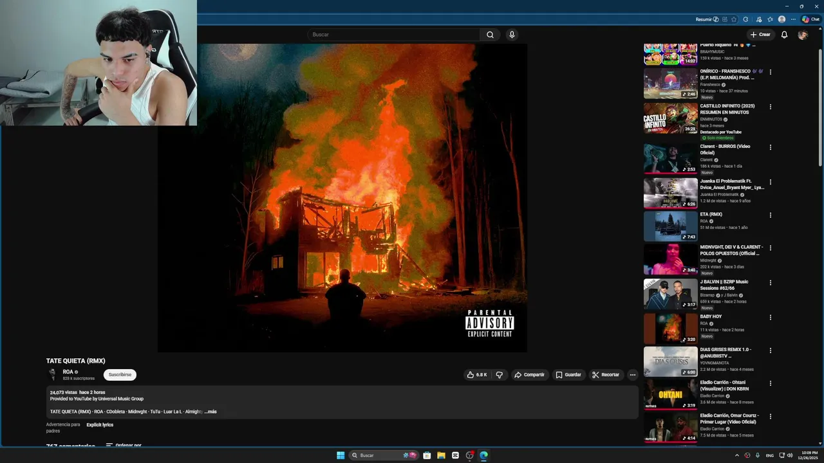Open CASTILLO INFINITO video thumbnail
Viewport: 824px width, 463px height.
click(670, 118)
